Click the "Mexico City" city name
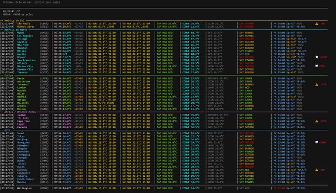This screenshot has width=336, height=193. pyautogui.click(x=25, y=66)
